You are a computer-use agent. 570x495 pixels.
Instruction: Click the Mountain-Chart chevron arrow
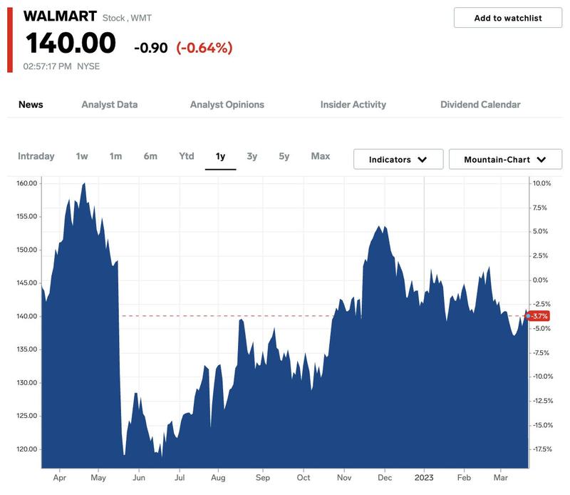click(541, 160)
